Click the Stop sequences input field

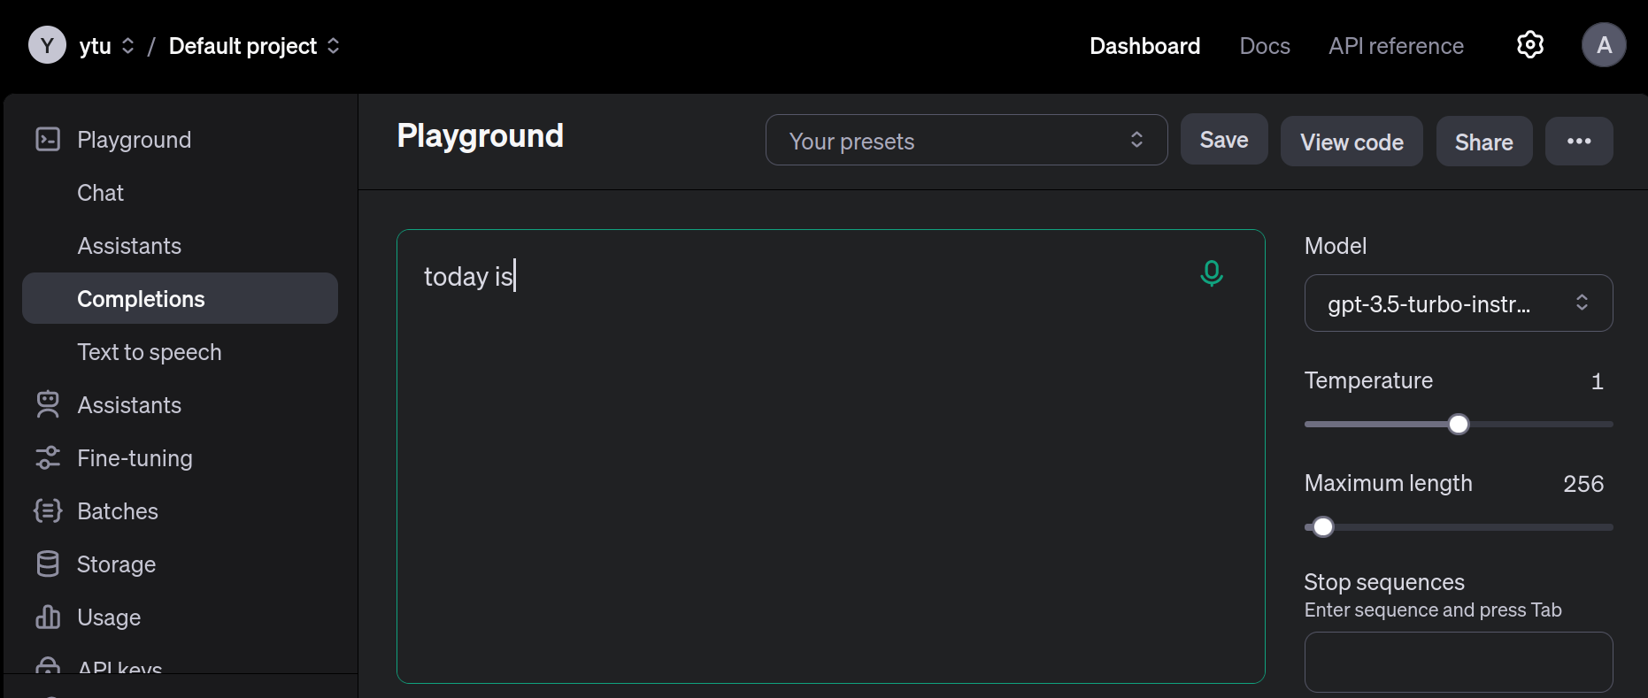(1458, 662)
